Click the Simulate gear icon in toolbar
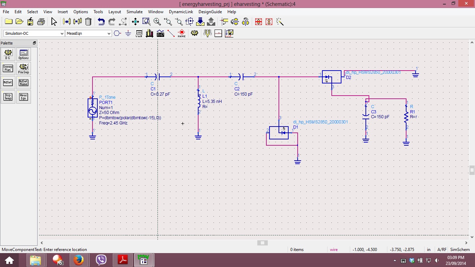The width and height of the screenshot is (475, 267). (194, 33)
